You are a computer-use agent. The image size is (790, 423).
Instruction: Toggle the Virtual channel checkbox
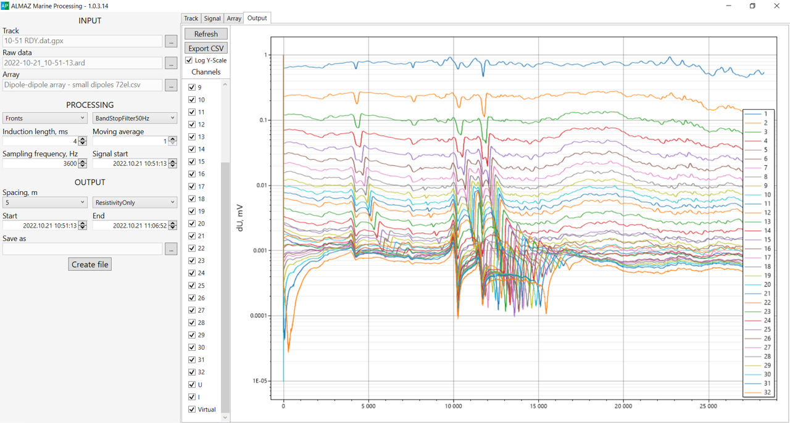click(192, 409)
